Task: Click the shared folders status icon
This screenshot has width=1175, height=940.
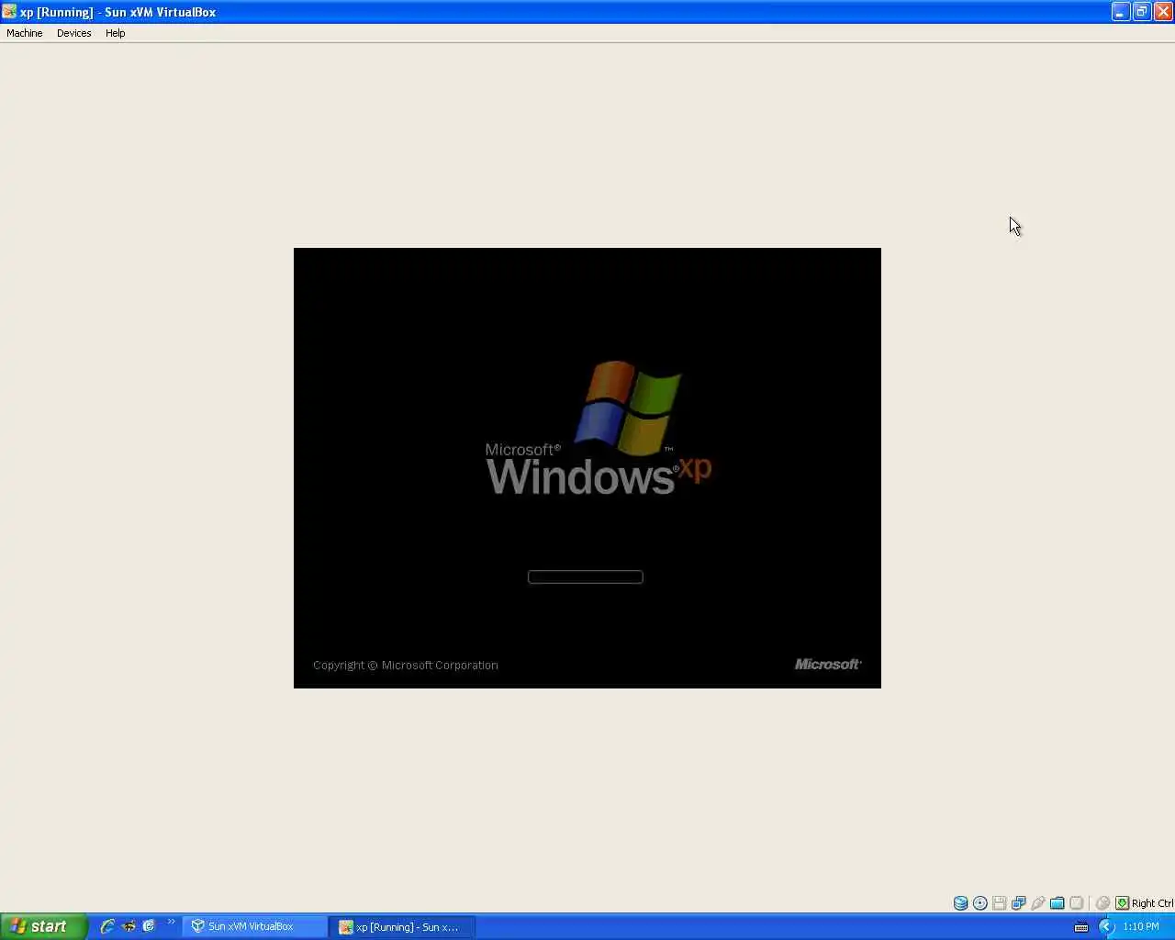Action: (1057, 903)
